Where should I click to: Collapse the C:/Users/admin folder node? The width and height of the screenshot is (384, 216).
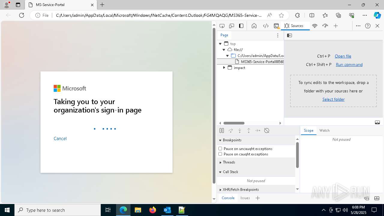click(227, 56)
